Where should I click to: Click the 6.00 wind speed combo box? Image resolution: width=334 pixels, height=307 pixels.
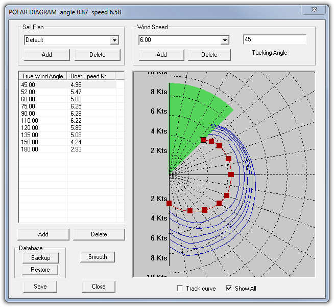point(184,40)
